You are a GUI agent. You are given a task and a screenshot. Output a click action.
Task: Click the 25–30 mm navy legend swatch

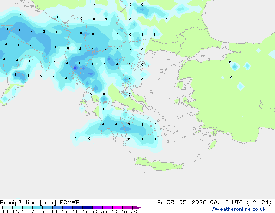(x=87, y=207)
